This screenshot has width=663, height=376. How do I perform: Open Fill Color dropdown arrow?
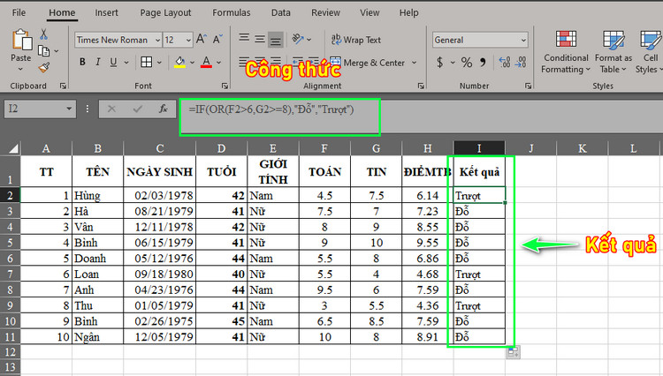pyautogui.click(x=192, y=63)
